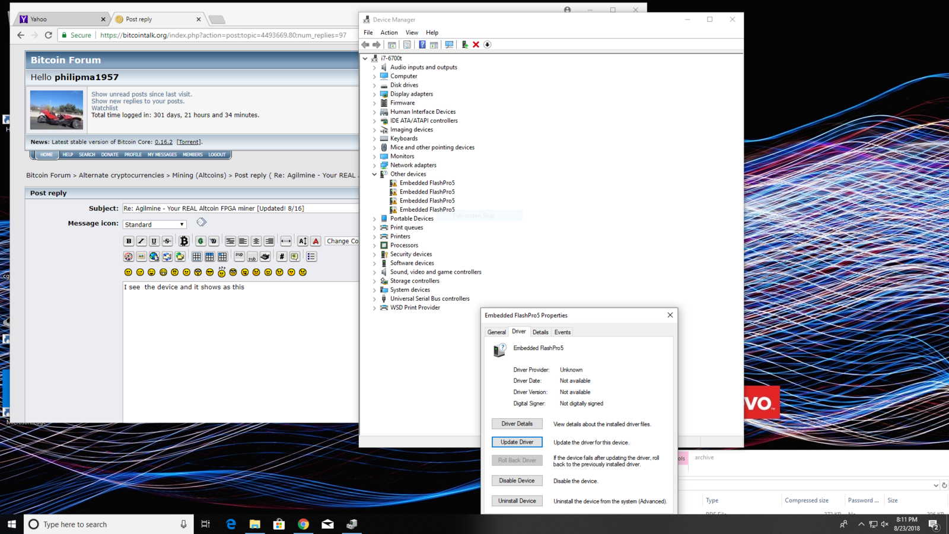Switch to the Events tab
Image resolution: width=949 pixels, height=534 pixels.
point(562,332)
